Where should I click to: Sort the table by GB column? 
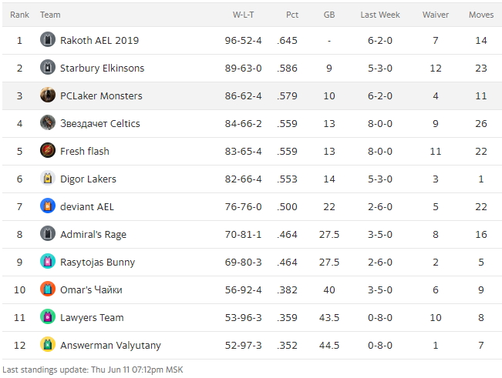click(329, 15)
